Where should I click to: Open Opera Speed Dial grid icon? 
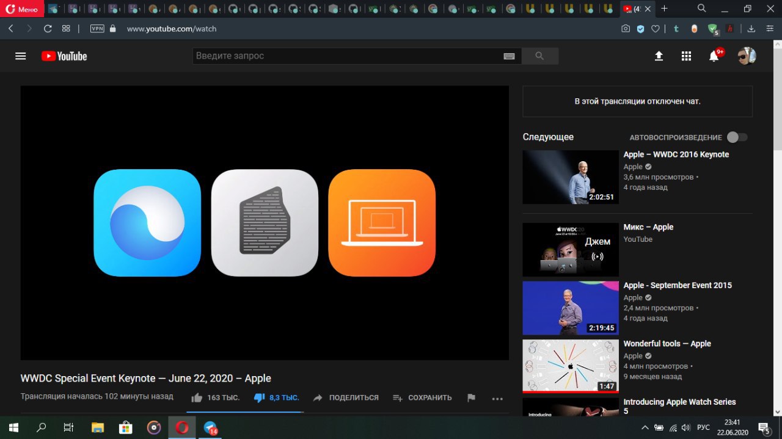click(66, 29)
